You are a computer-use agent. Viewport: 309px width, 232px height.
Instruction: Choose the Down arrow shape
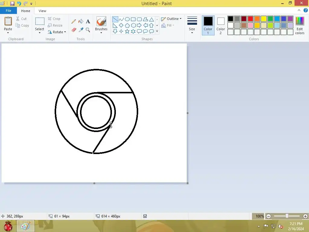pos(115,31)
